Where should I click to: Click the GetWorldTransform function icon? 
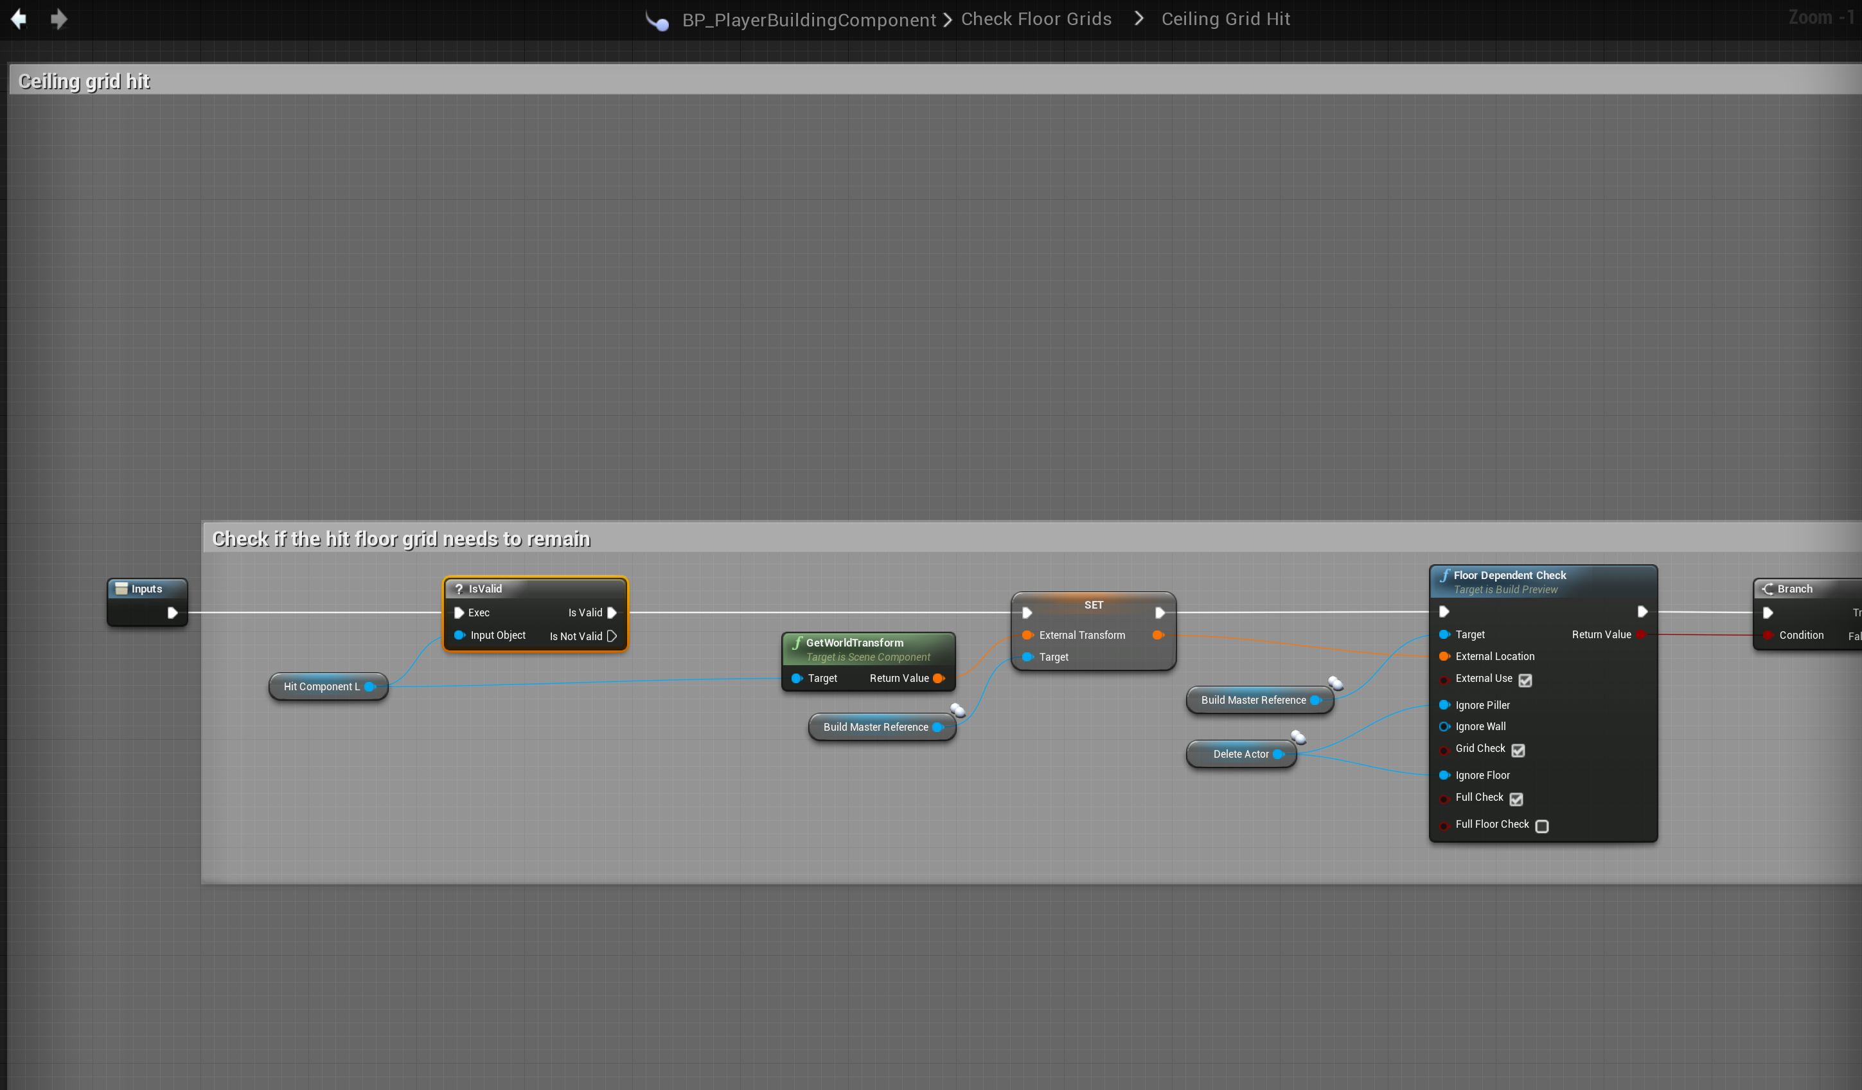tap(797, 642)
